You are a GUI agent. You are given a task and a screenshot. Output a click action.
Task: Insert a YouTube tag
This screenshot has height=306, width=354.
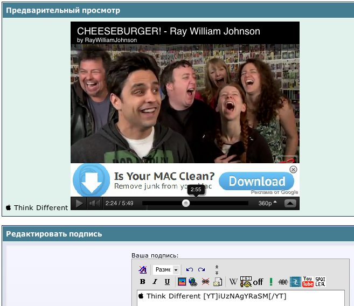tap(308, 282)
